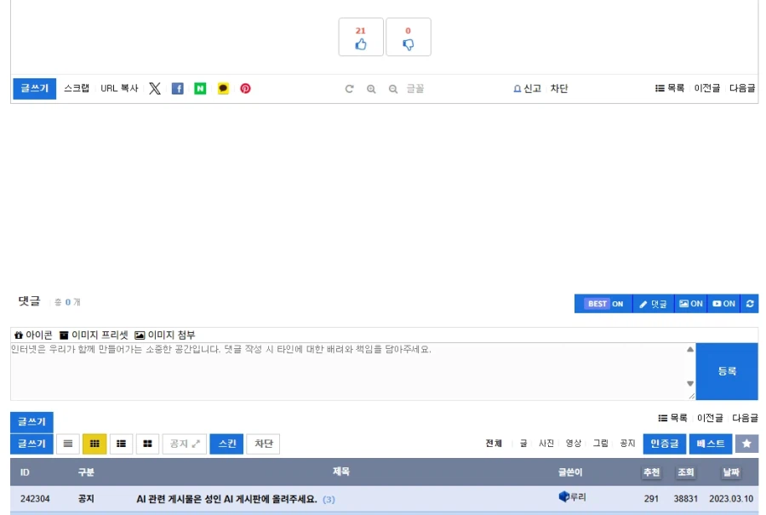Open 이미지 프리셋 for comment
Screen dimensions: 766x515
pyautogui.click(x=94, y=335)
